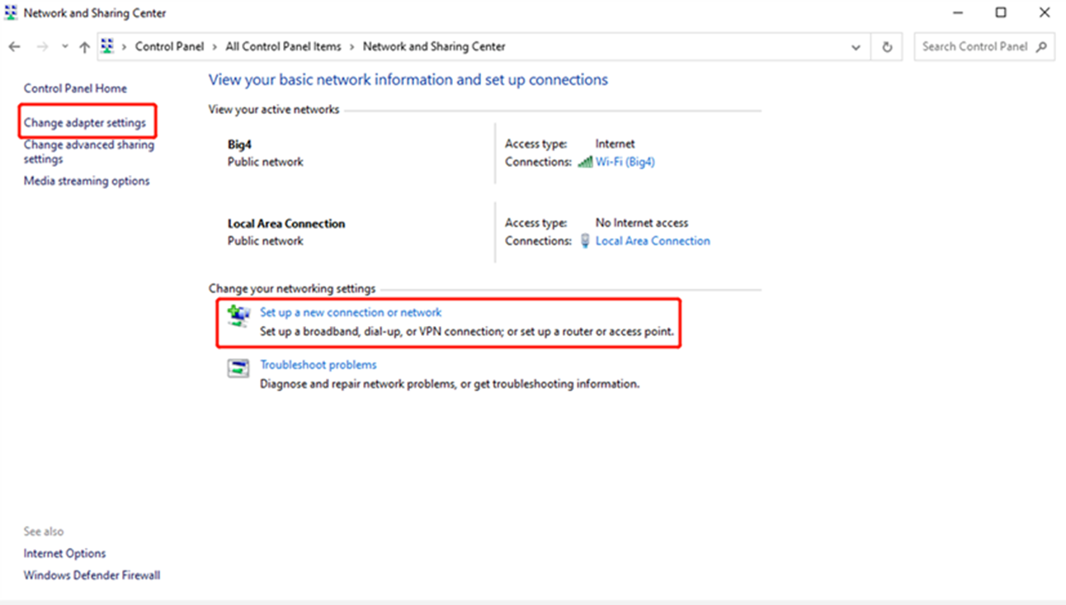Click the Local Area Connection adapter icon
The image size is (1066, 605).
point(585,241)
